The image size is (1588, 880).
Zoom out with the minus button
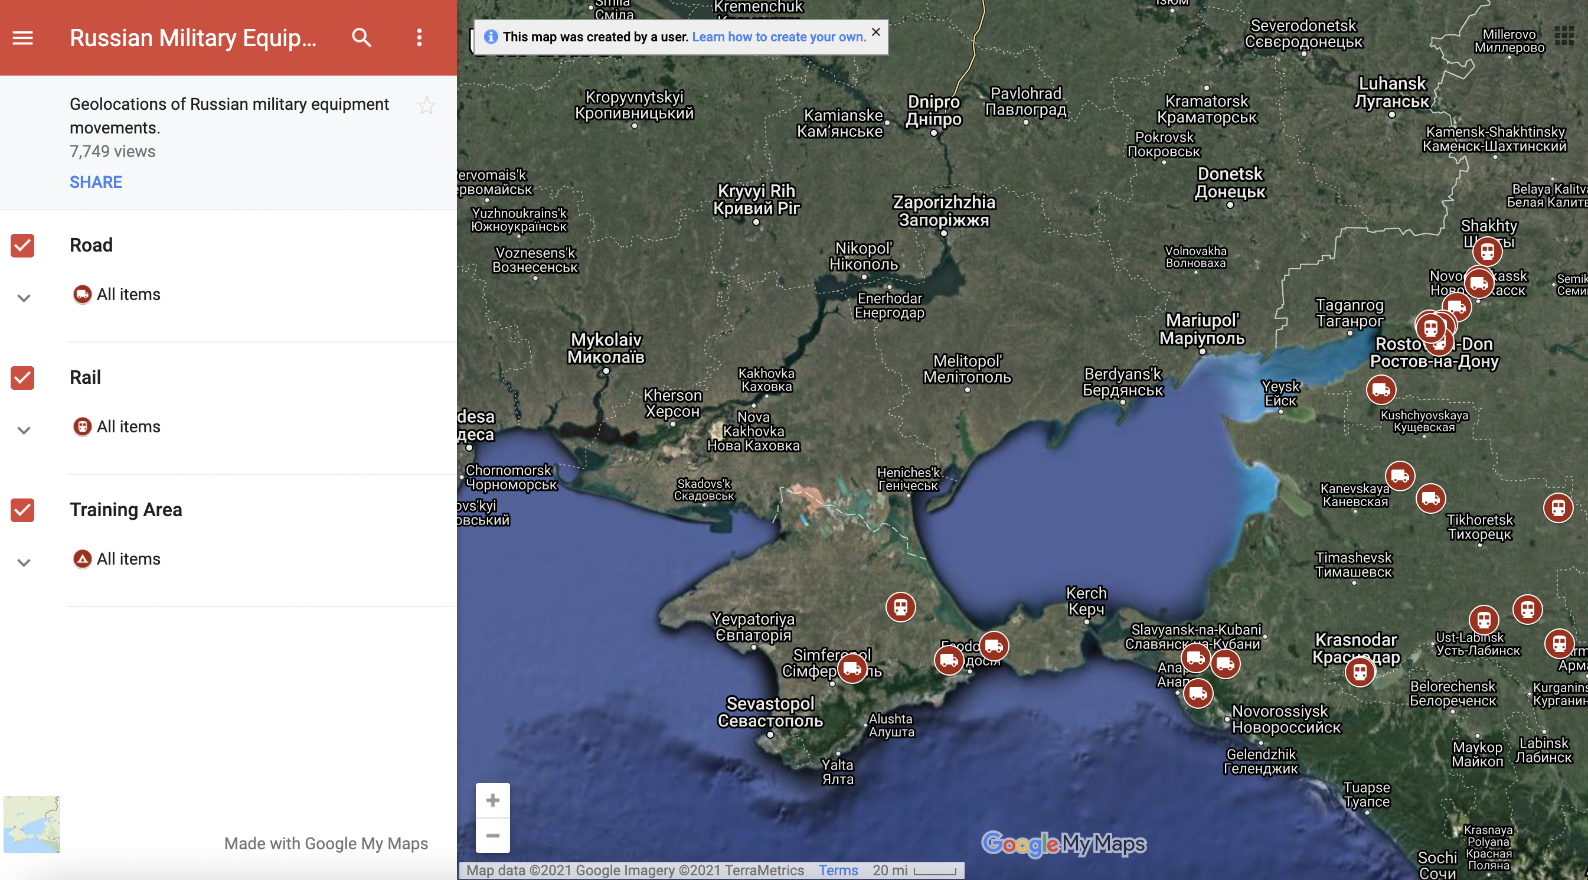[492, 836]
